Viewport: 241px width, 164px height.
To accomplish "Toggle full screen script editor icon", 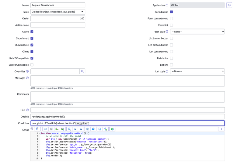I will coord(87,129).
